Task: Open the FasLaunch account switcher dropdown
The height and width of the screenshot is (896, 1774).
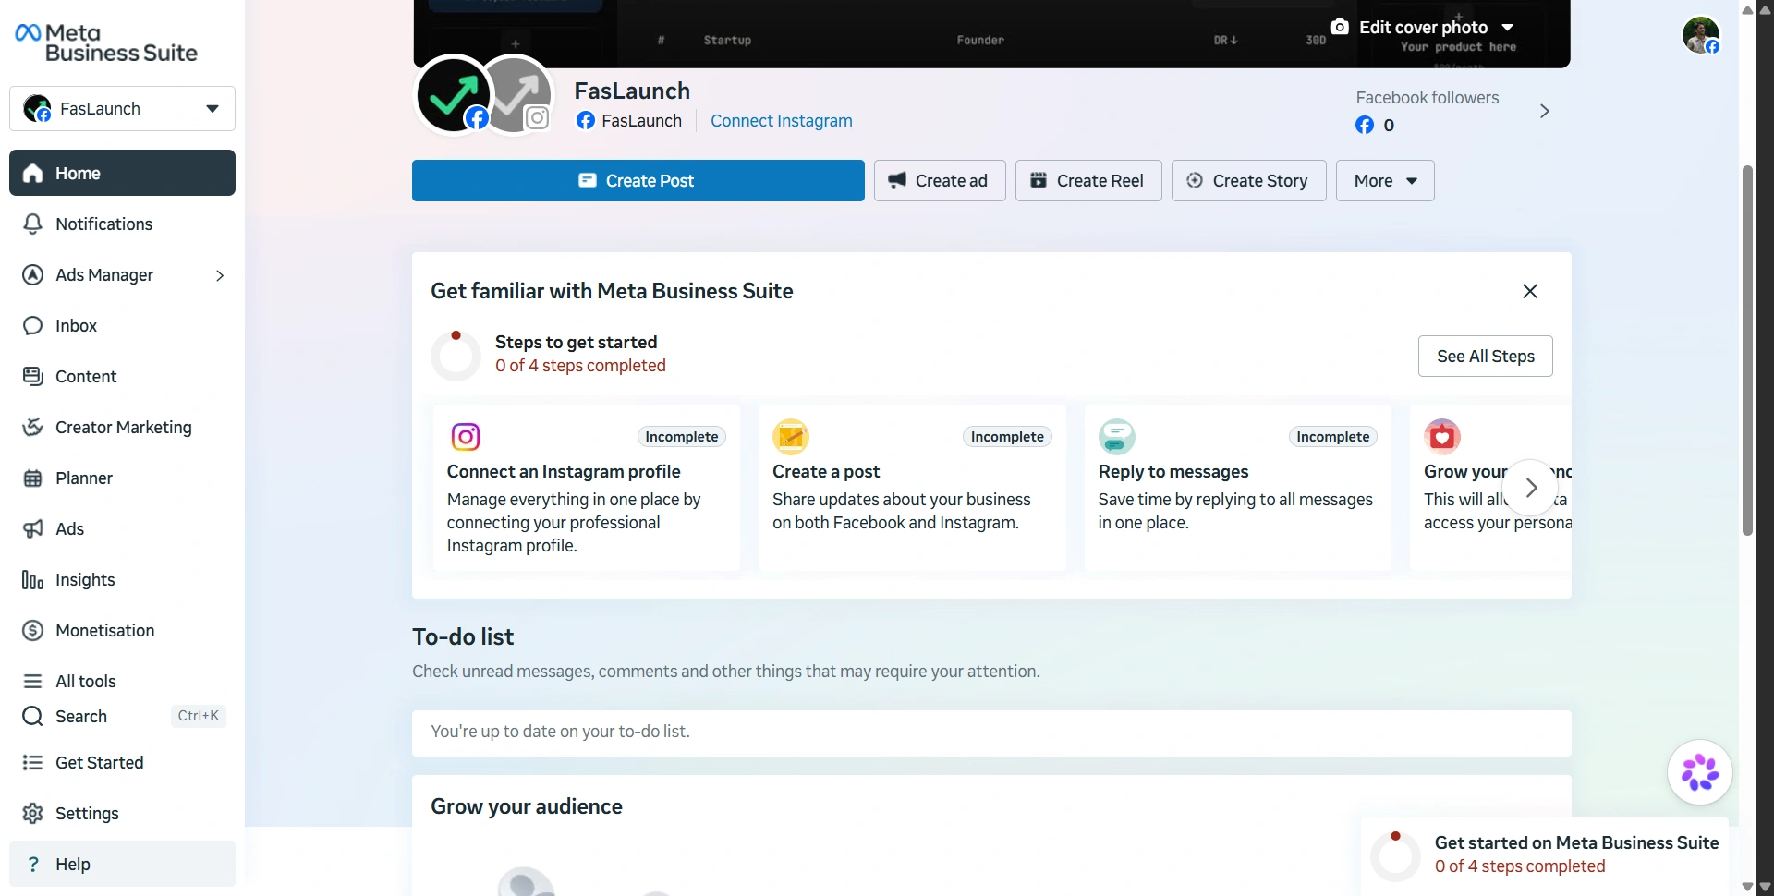Action: 122,109
